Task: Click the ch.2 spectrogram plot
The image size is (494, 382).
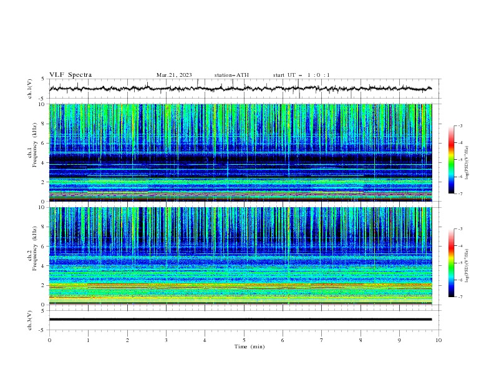Action: 240,256
